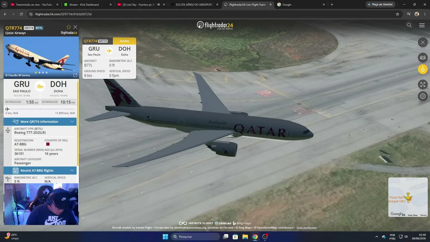Viewport: 430px width, 242px height.
Task: Click the Boeing 777-2DZ(LR) aircraft type text
Action: click(x=30, y=132)
